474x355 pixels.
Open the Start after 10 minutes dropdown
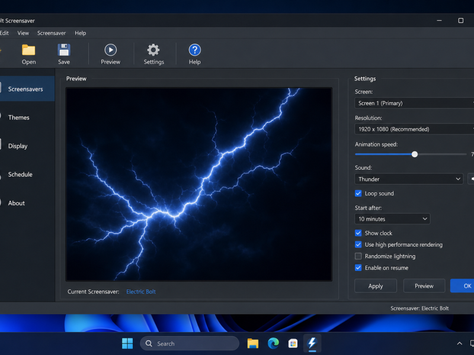click(392, 219)
